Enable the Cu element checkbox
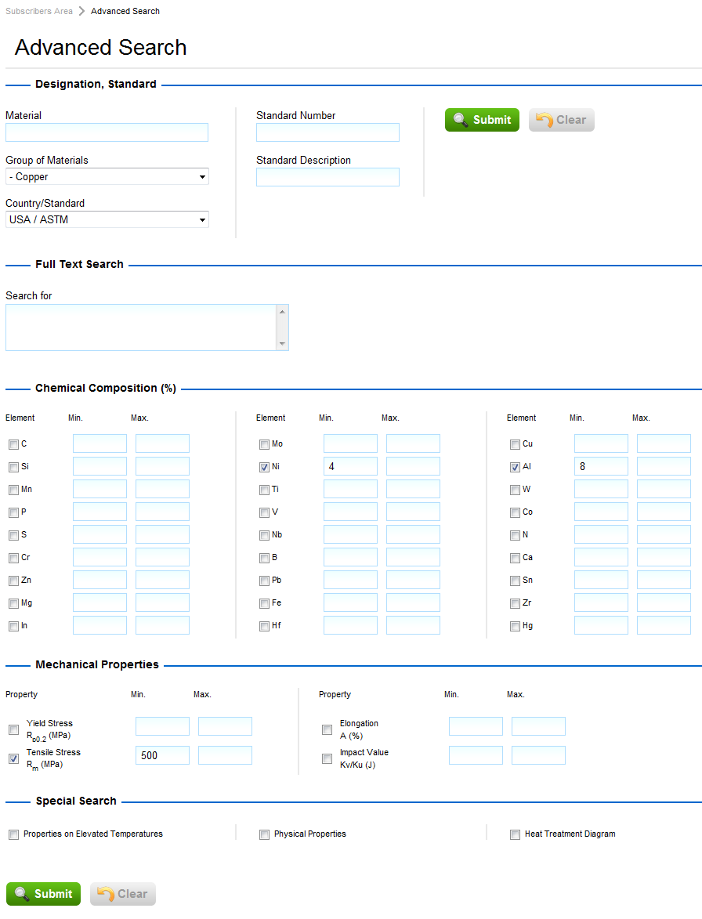Screen dimensions: 702x919 tap(515, 444)
